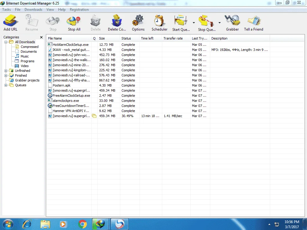Open the media player taskbar icon

[x=63, y=224]
